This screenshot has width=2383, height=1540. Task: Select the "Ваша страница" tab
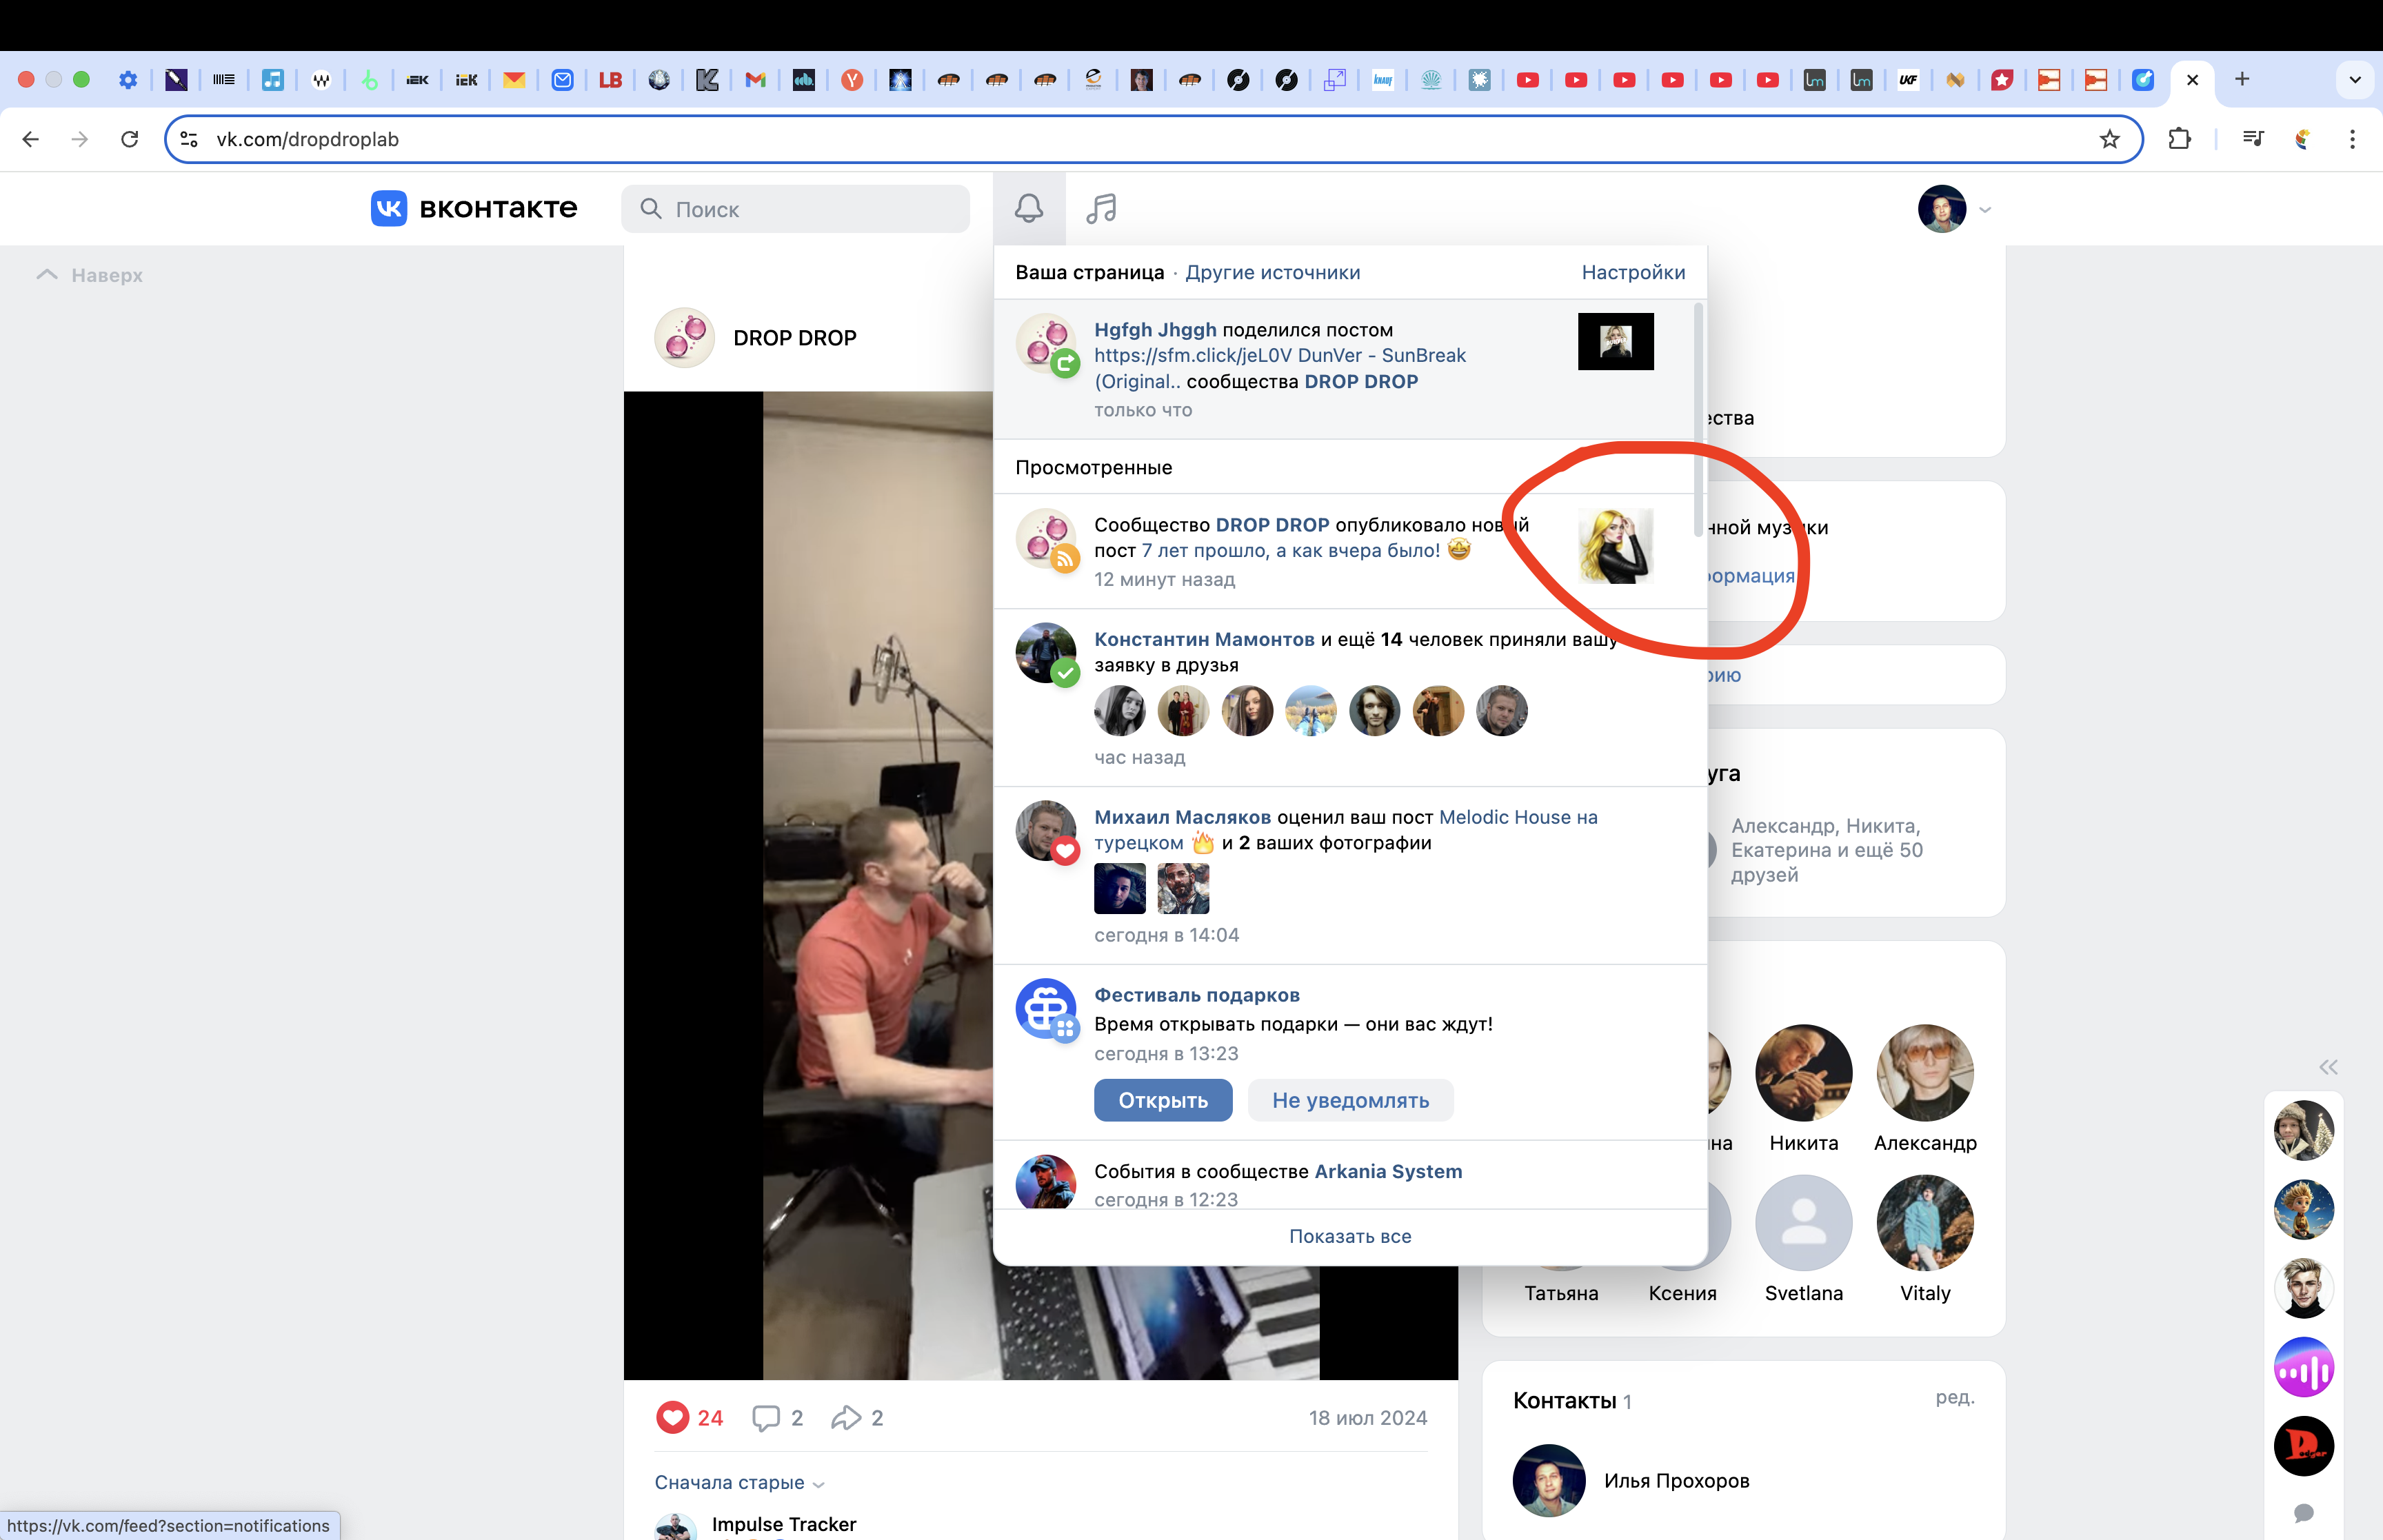click(1089, 272)
